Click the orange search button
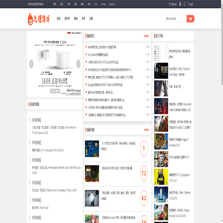This screenshot has height=223, width=223. pos(190,19)
